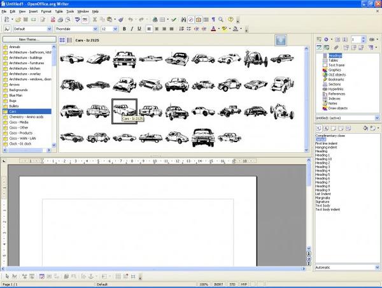Open the font size dropdown
Viewport: 382px width, 288px height.
click(115, 29)
